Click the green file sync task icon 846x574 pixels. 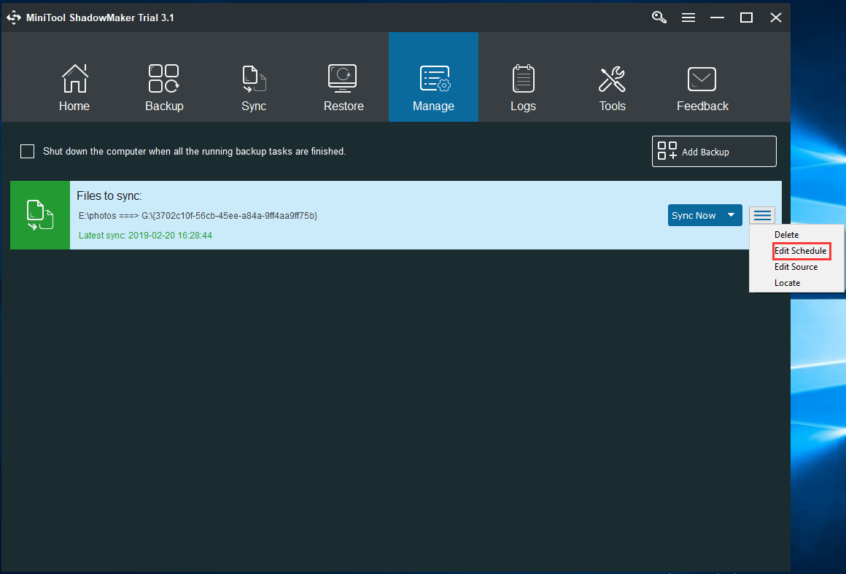[40, 215]
